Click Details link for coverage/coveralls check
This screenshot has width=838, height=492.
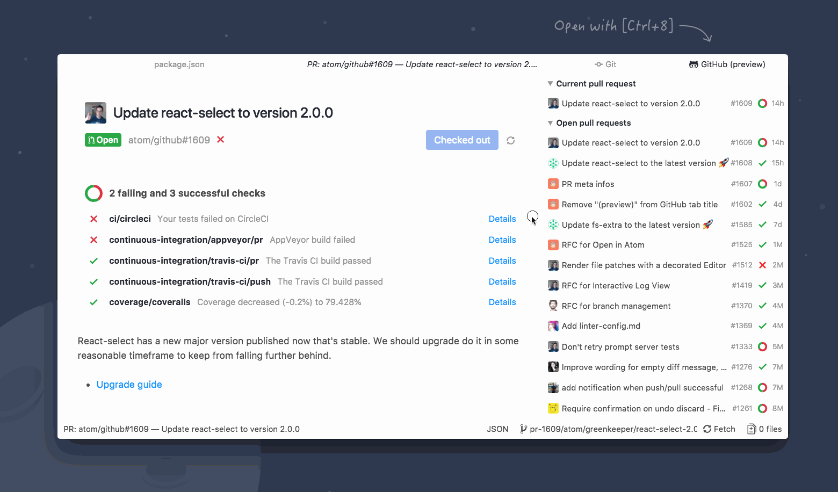tap(502, 302)
